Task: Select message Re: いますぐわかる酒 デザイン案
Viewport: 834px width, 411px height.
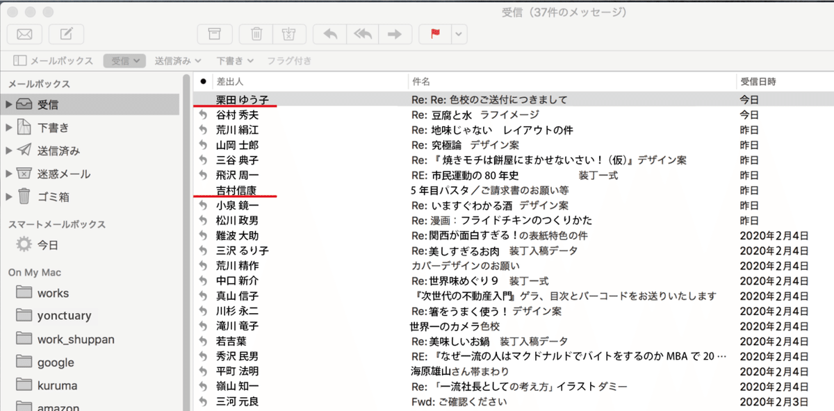Action: 513,205
